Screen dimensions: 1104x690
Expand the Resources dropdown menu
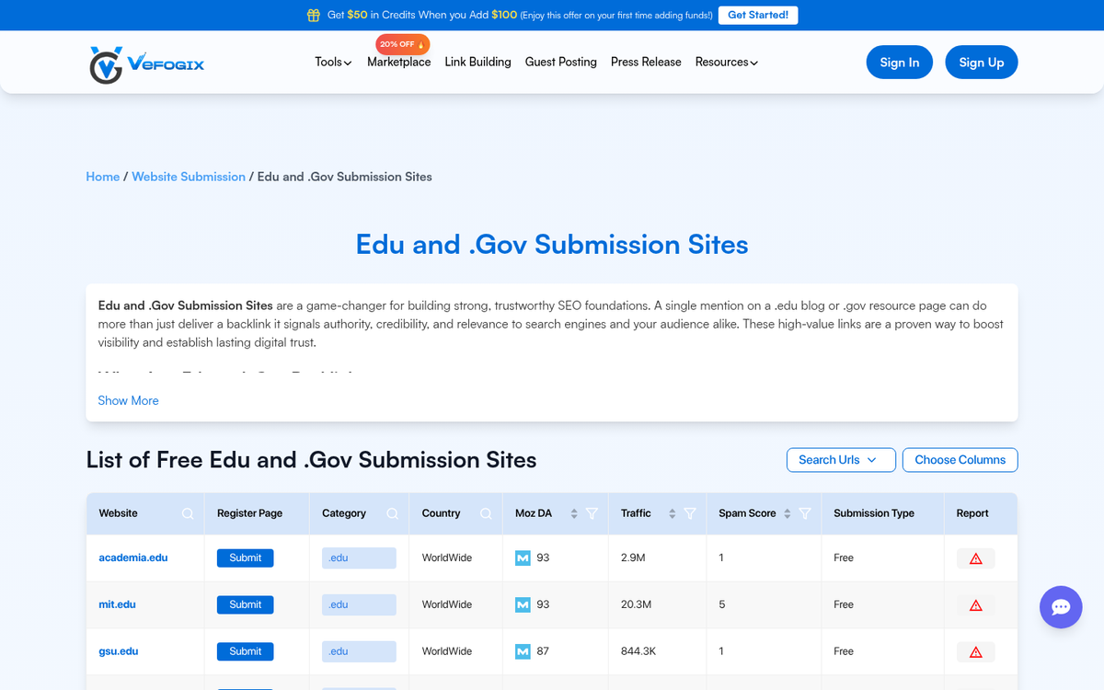[726, 62]
